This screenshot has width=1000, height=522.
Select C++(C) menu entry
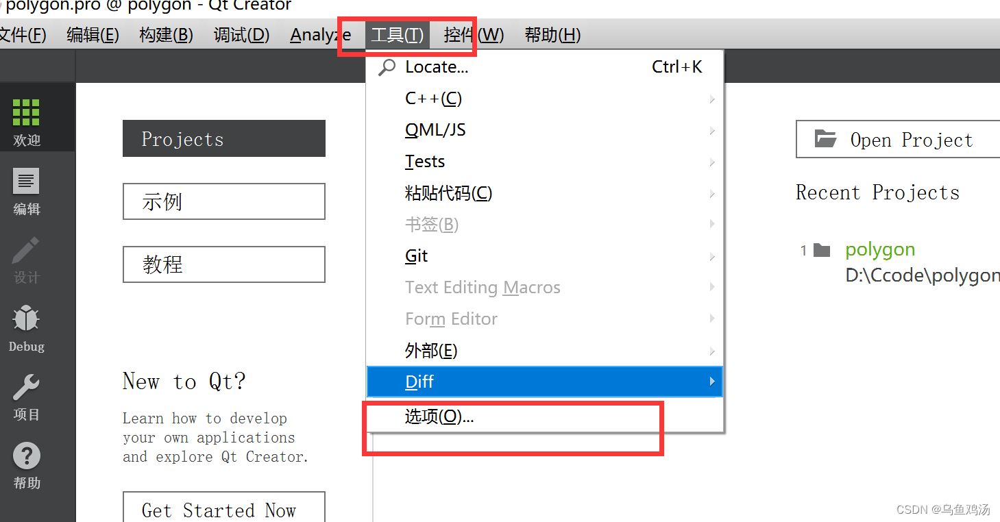(x=545, y=99)
